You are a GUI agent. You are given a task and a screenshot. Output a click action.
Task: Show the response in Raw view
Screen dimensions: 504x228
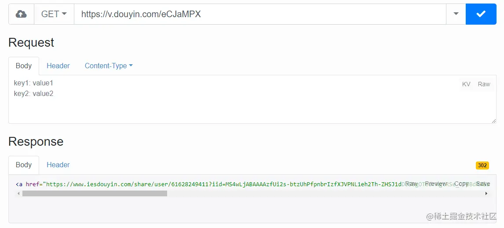[x=411, y=184]
